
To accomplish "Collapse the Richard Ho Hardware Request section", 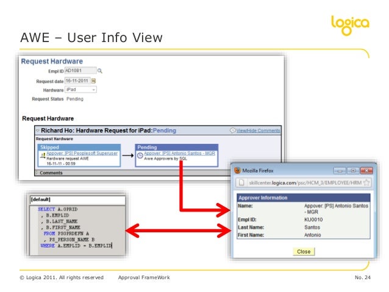I will click(38, 130).
